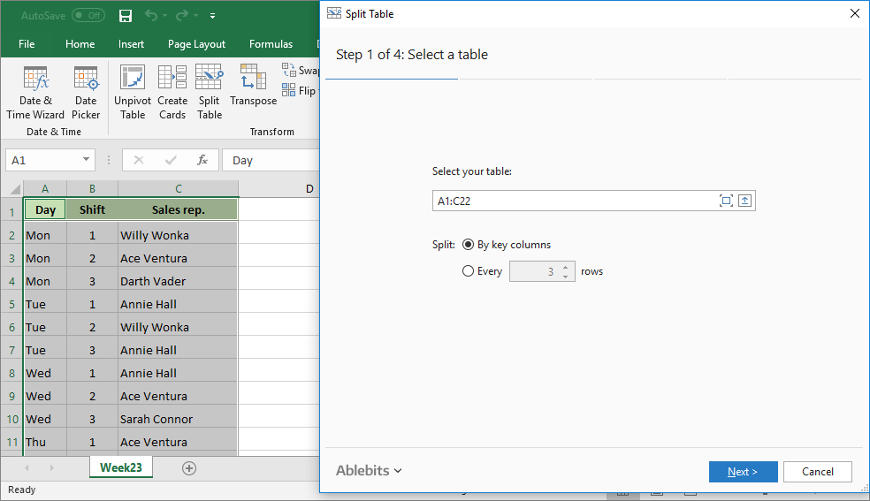The height and width of the screenshot is (501, 870).
Task: Increase the rows count spinner
Action: click(565, 267)
